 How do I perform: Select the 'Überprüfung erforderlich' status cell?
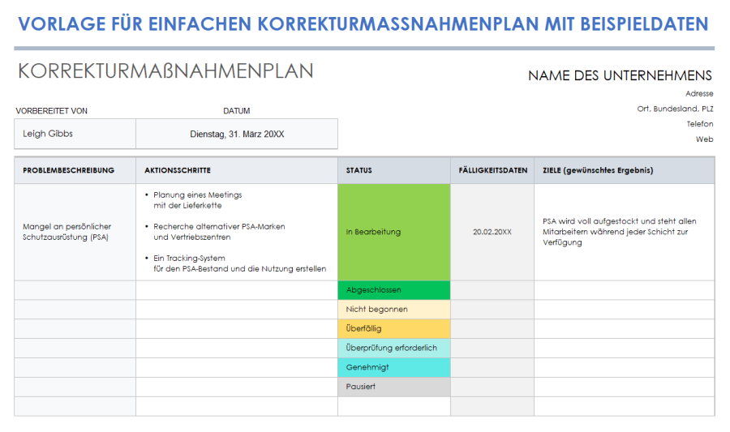[394, 348]
